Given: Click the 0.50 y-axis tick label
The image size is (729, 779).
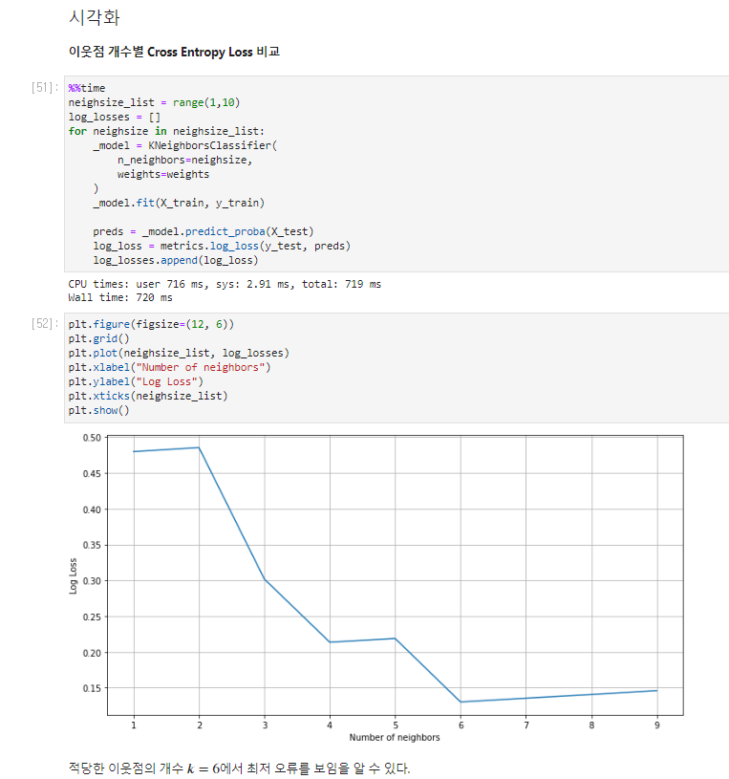Looking at the screenshot, I should tap(92, 438).
